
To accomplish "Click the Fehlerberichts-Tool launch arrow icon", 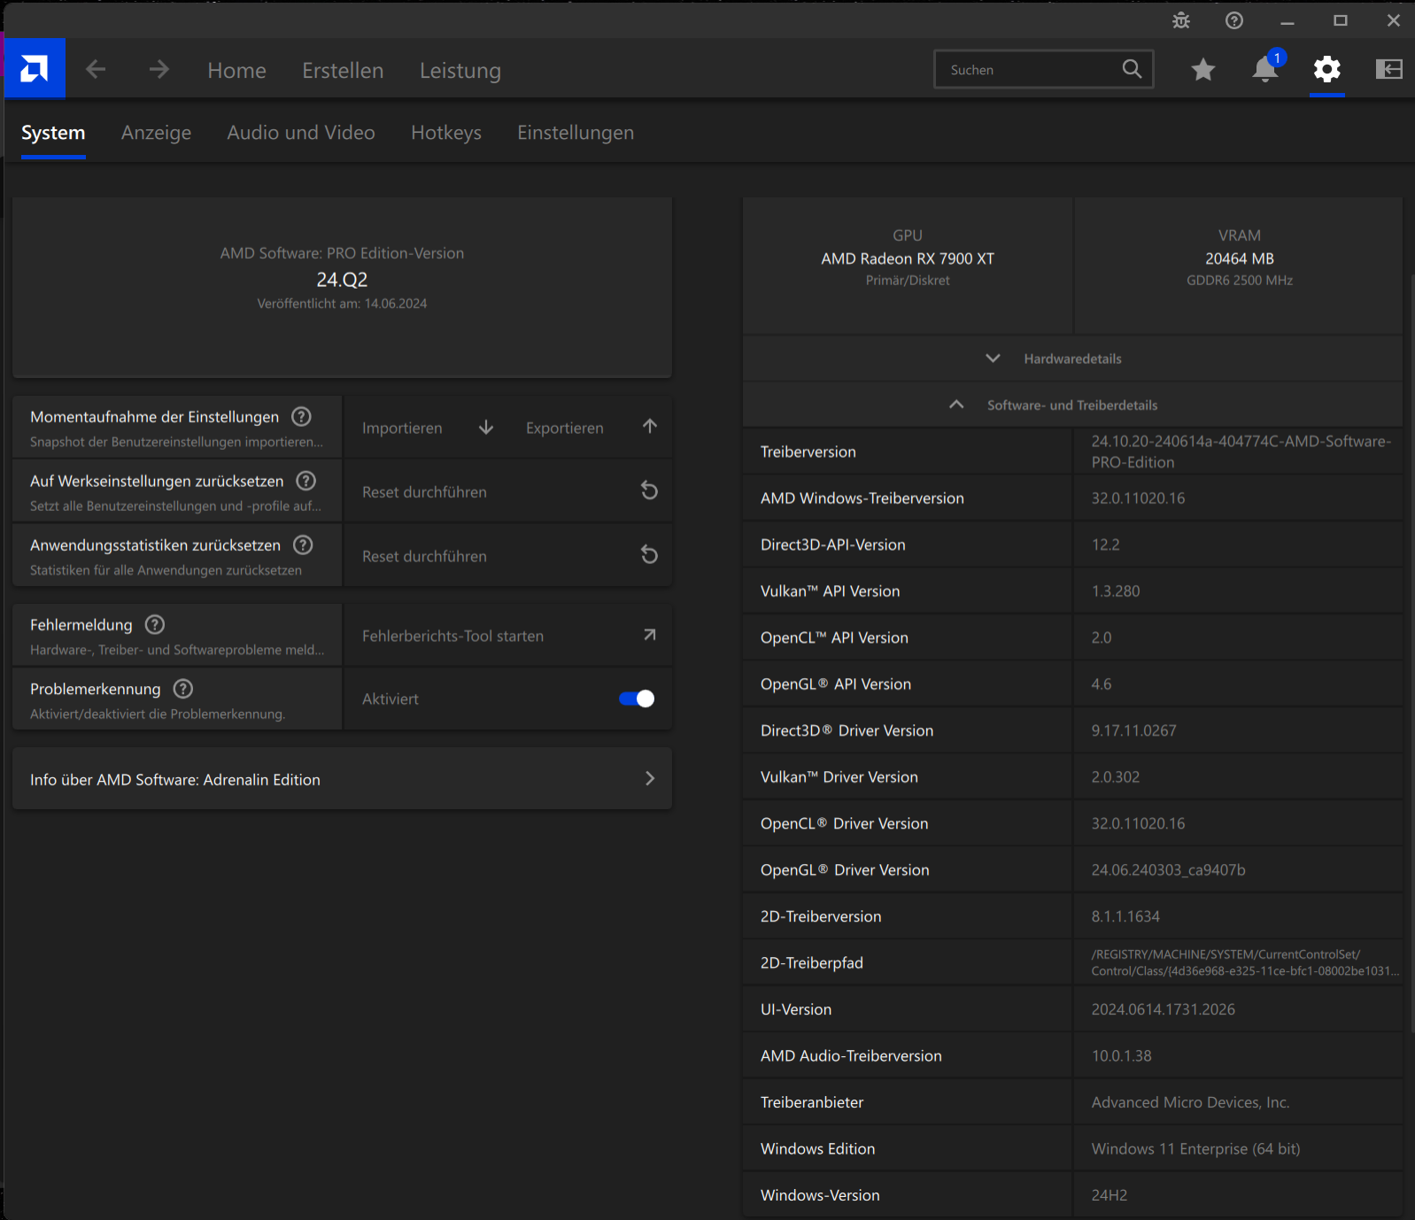I will [650, 635].
